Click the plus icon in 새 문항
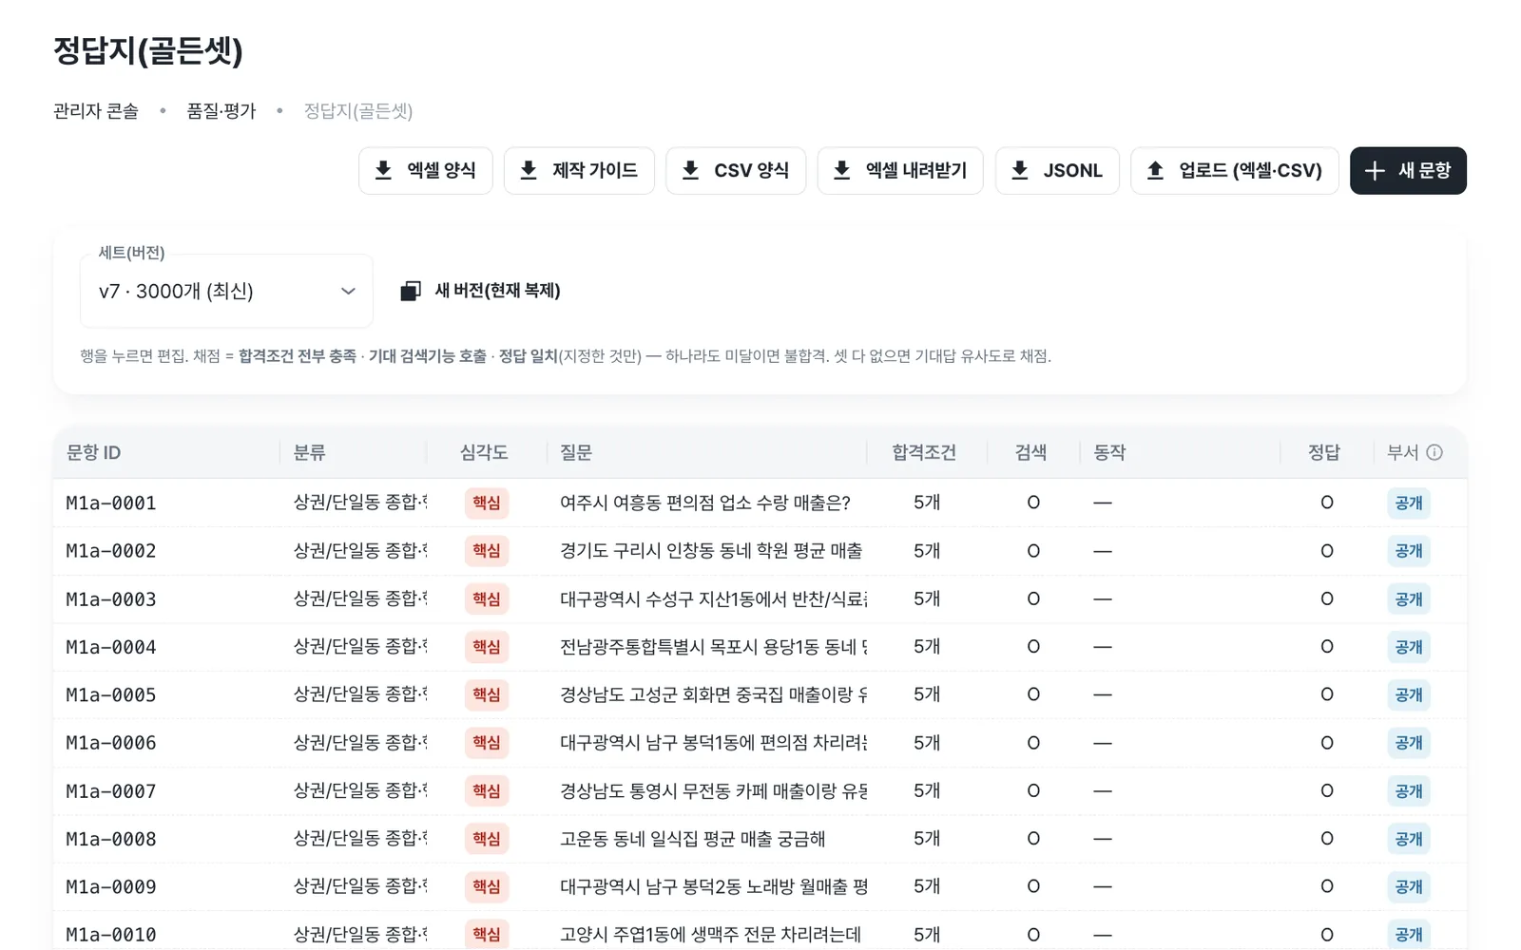Image resolution: width=1521 pixels, height=950 pixels. [1375, 170]
